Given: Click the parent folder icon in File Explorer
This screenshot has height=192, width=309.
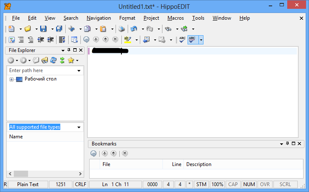Looking at the screenshot, I should pyautogui.click(x=36, y=60).
